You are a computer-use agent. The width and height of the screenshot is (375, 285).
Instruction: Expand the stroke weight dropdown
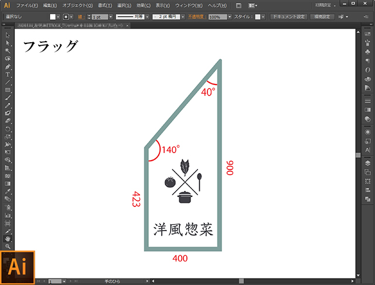coord(111,17)
